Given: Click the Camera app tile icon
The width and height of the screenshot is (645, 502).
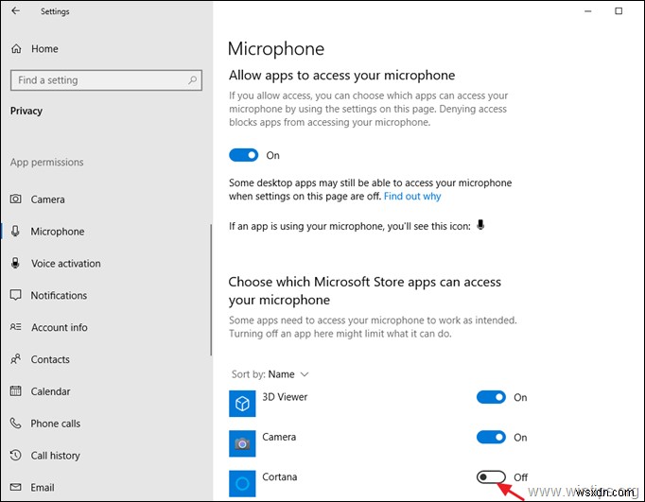Looking at the screenshot, I should [242, 443].
